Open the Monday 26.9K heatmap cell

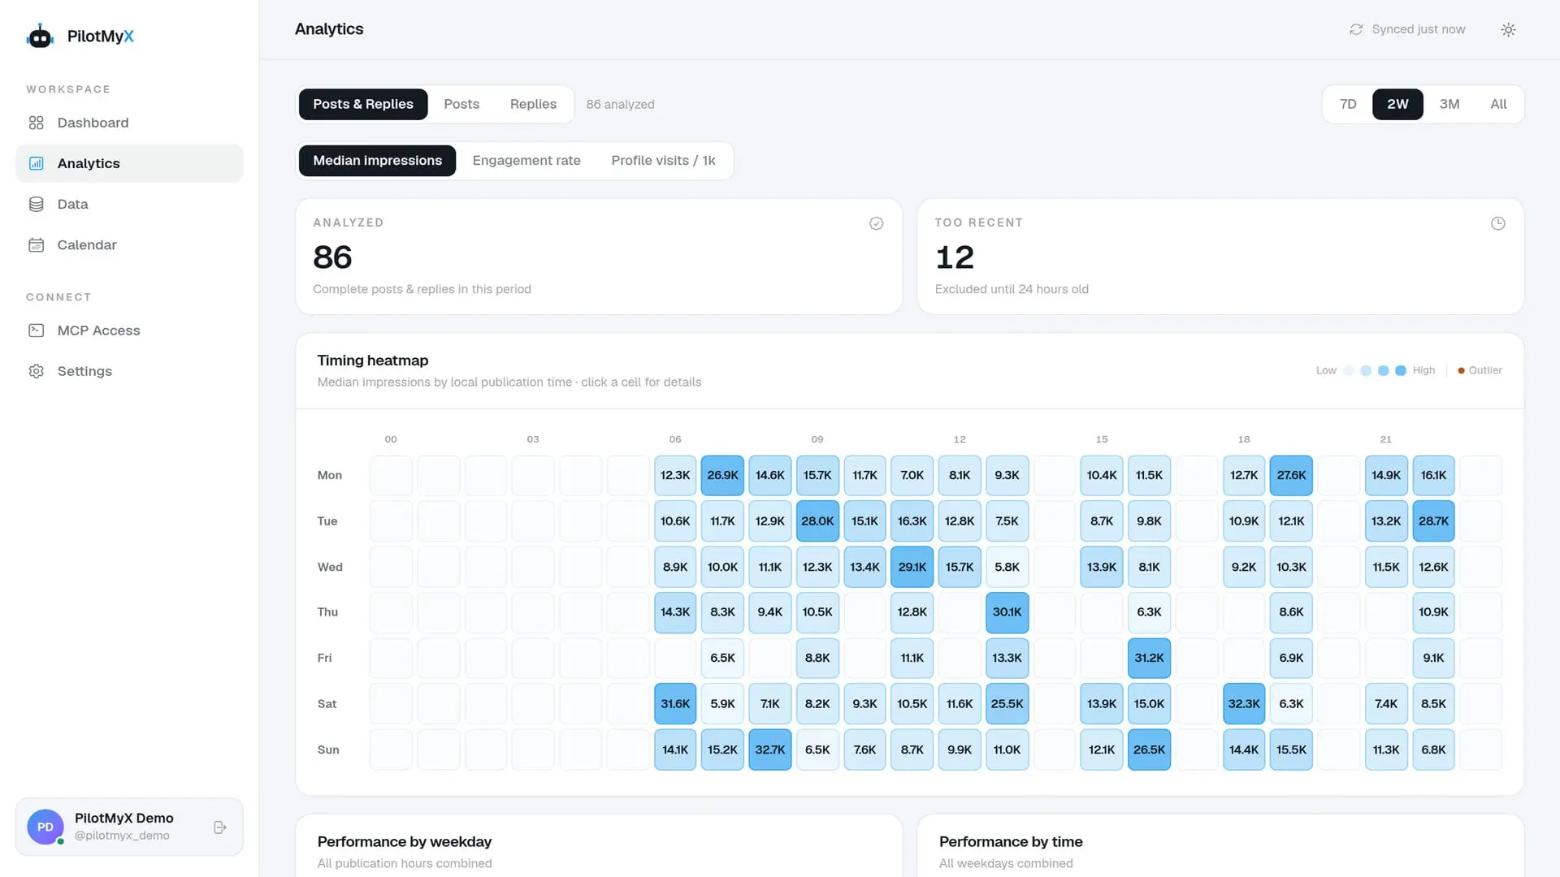(x=722, y=475)
